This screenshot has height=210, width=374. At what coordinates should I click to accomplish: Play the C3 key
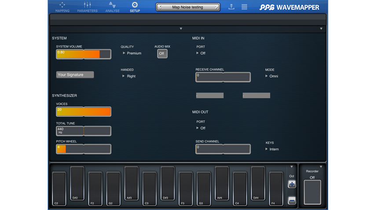click(150, 188)
